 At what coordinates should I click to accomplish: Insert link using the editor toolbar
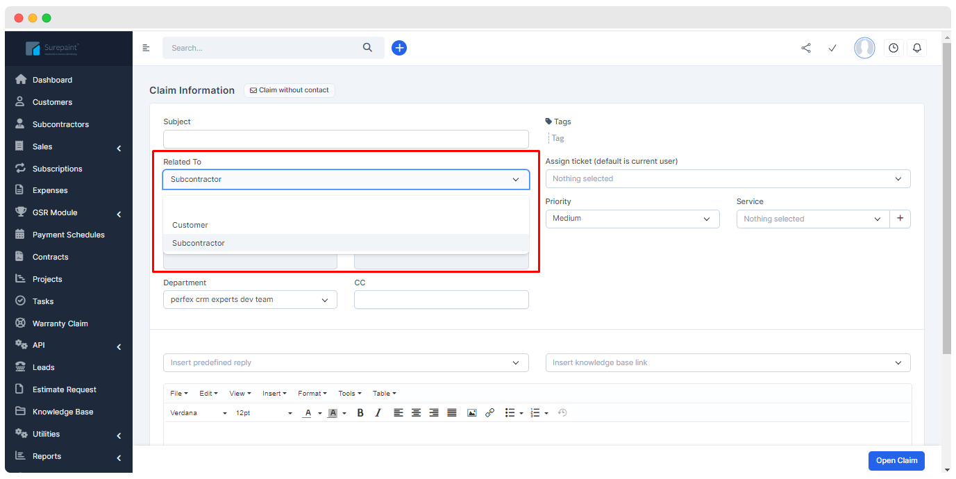coord(489,412)
